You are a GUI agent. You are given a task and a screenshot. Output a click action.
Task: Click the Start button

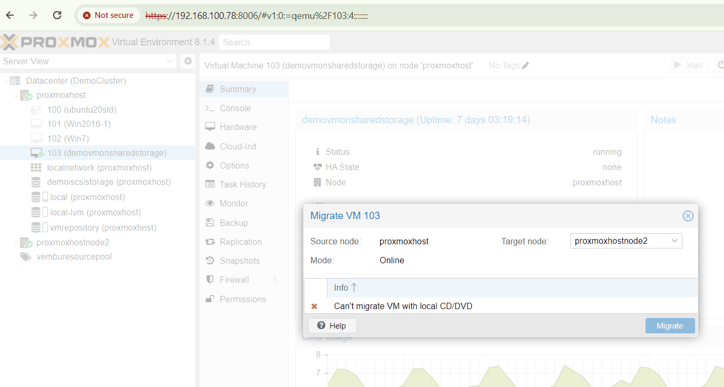click(x=689, y=65)
